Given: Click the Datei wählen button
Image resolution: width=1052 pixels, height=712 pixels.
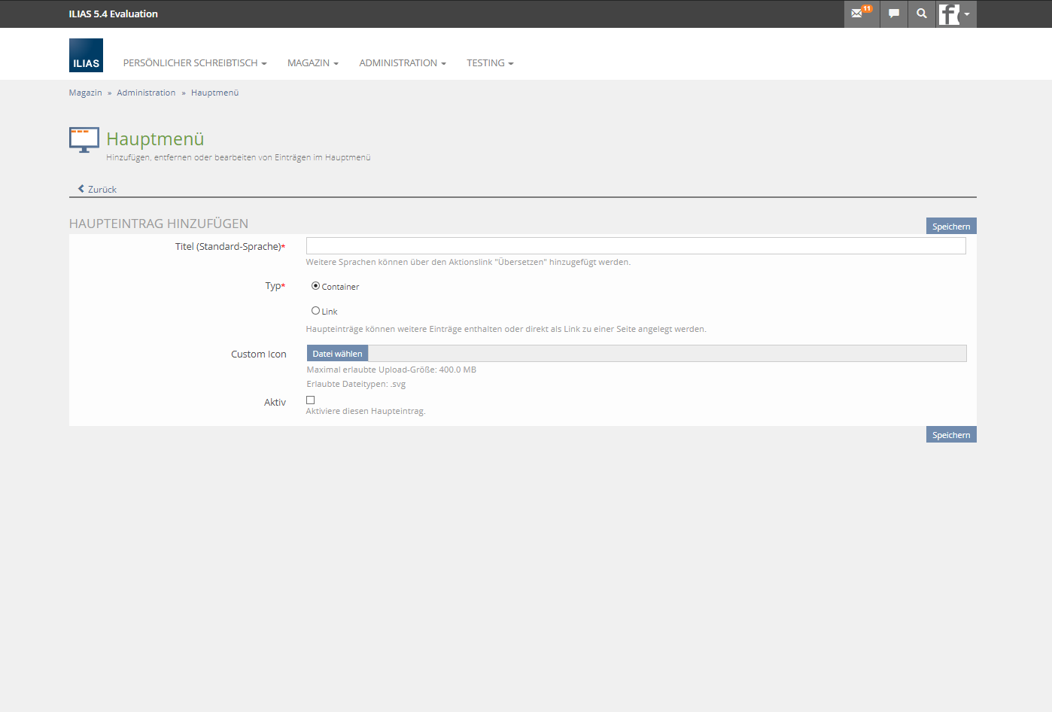Looking at the screenshot, I should [x=337, y=354].
